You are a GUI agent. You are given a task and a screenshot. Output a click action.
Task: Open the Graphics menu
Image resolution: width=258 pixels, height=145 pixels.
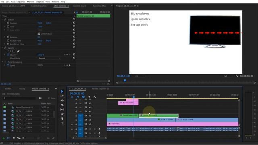(x=40, y=2)
